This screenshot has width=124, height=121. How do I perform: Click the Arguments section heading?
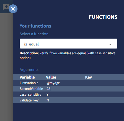point(29,69)
